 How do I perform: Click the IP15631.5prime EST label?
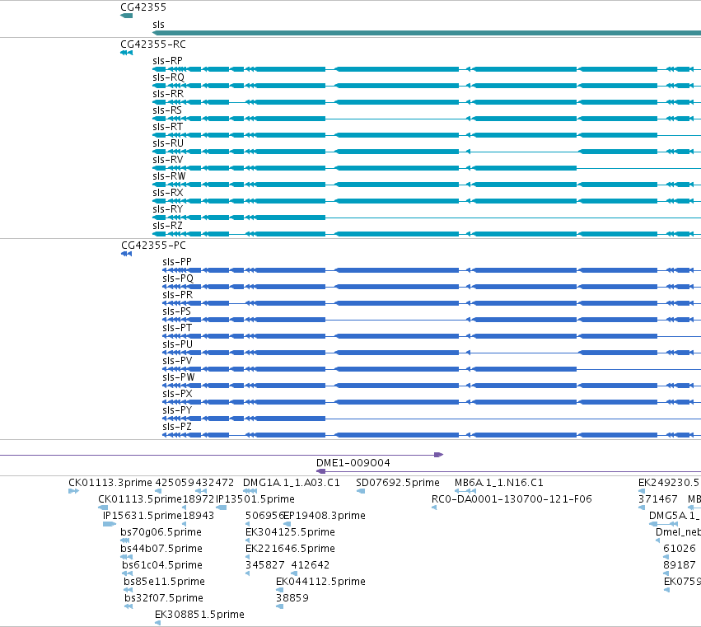click(x=143, y=516)
